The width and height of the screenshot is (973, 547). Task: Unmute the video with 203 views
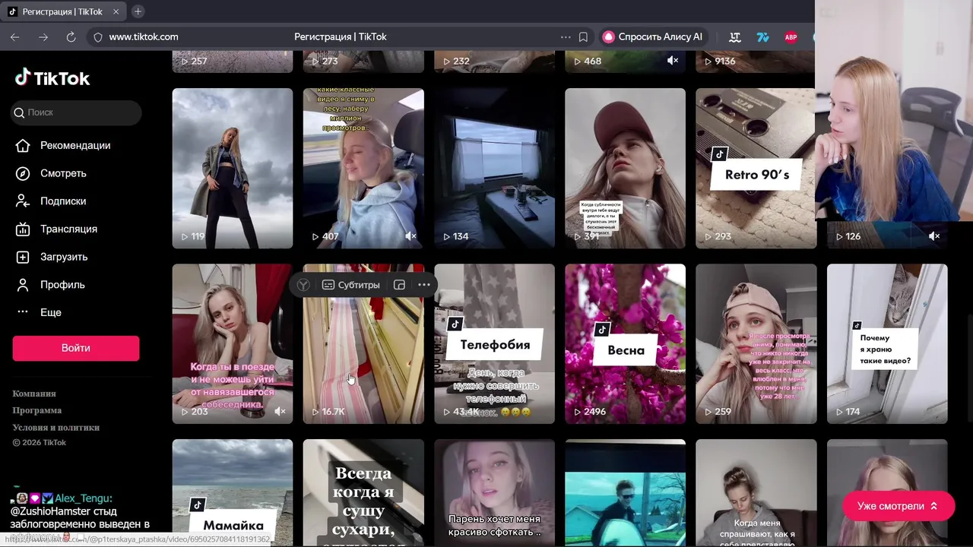pyautogui.click(x=280, y=412)
